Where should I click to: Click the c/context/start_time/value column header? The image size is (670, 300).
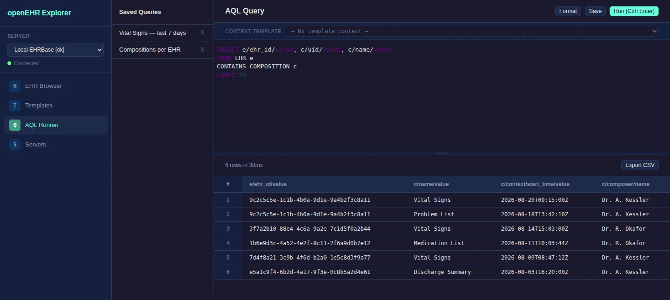click(543, 184)
